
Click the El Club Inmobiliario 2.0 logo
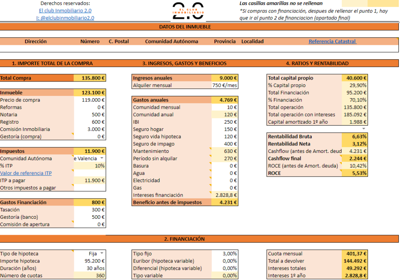click(x=188, y=11)
